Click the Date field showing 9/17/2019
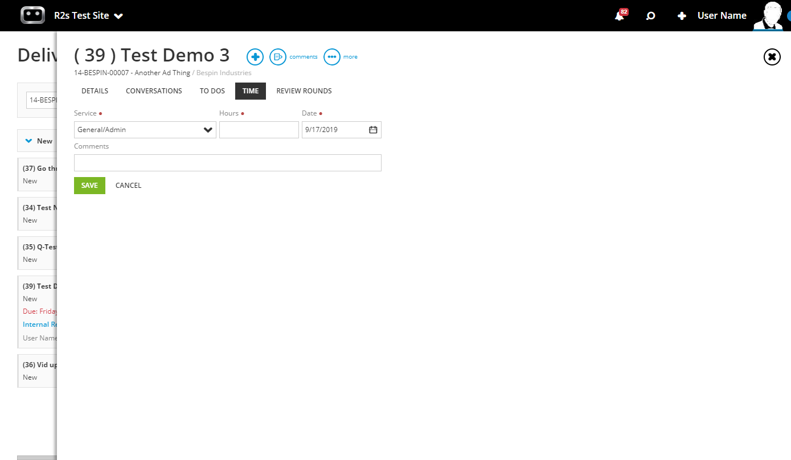Viewport: 791px width, 460px height. click(342, 130)
